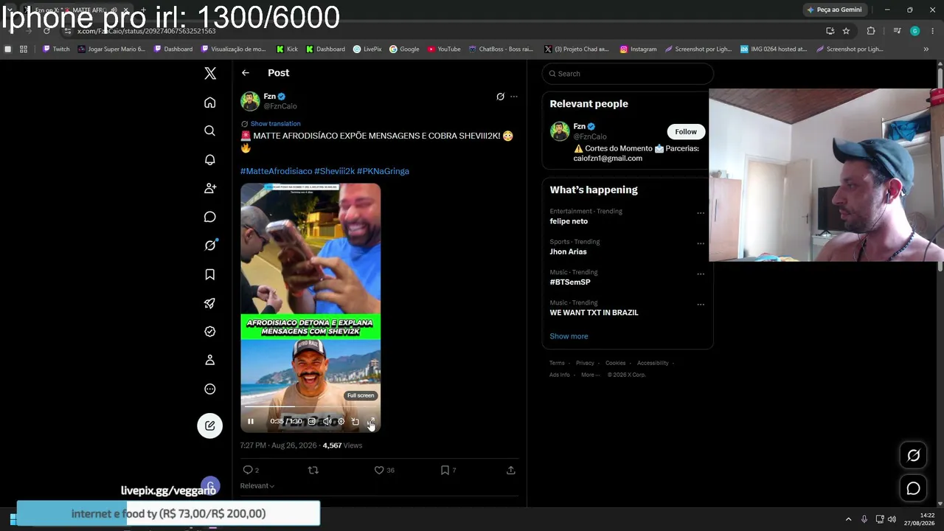Viewport: 944px width, 531px height.
Task: Go back from the Post page
Action: click(x=246, y=73)
